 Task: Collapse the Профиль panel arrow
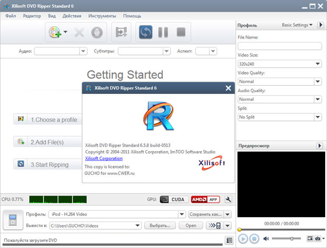tap(321, 25)
